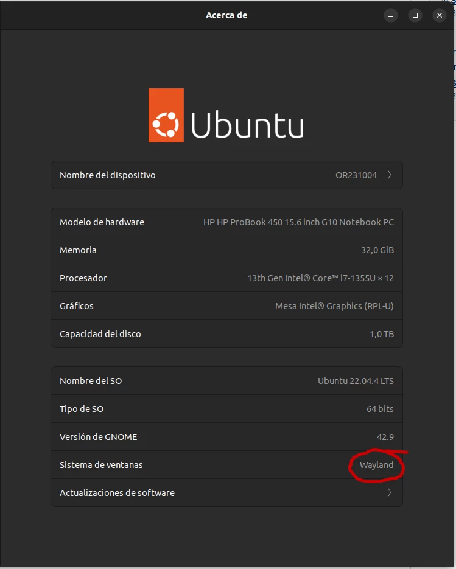This screenshot has width=456, height=569.
Task: Select the 42.9 GNOME version value
Action: pos(385,436)
